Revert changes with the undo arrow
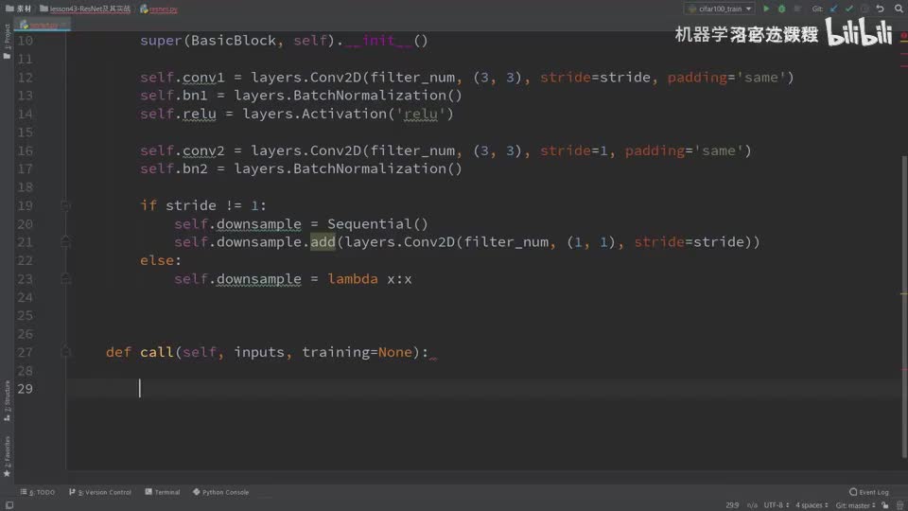Image resolution: width=908 pixels, height=511 pixels. pos(881,9)
